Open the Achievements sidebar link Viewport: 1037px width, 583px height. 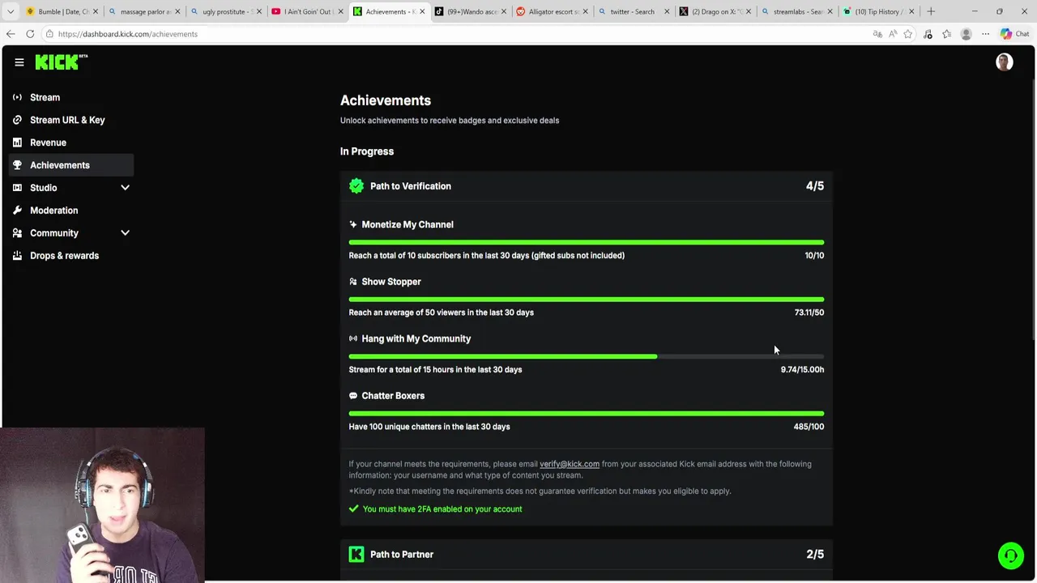(x=60, y=165)
